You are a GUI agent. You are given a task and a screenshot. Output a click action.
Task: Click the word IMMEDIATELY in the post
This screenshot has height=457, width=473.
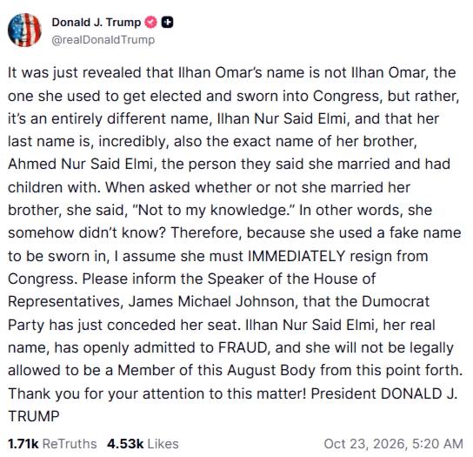pyautogui.click(x=296, y=256)
